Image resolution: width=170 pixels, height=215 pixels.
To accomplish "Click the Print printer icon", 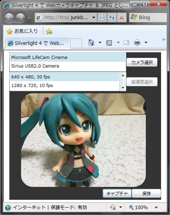I will pos(137,43).
